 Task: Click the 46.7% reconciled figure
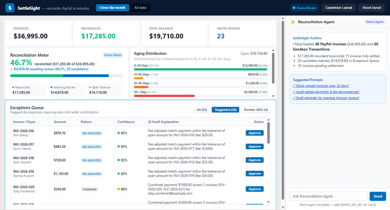click(x=21, y=63)
